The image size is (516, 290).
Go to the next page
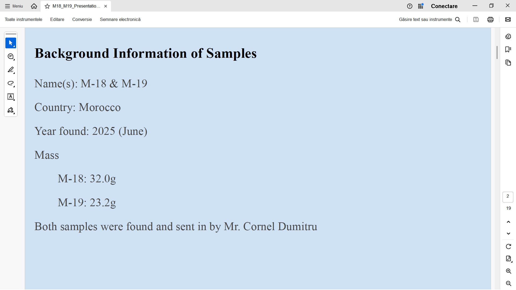[508, 234]
